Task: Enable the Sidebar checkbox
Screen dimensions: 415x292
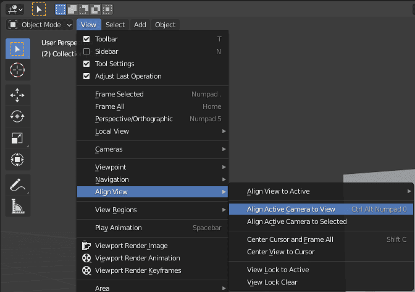Action: pos(86,51)
